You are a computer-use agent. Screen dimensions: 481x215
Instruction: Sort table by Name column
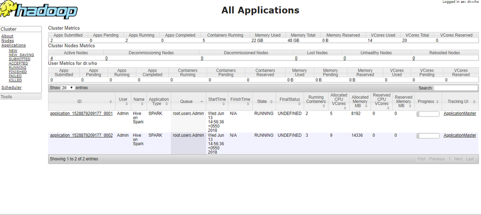[139, 101]
